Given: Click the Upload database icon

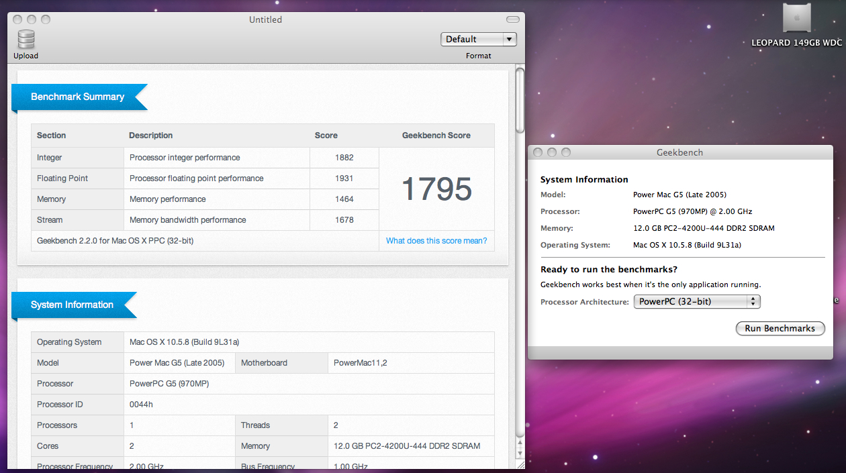Looking at the screenshot, I should [x=26, y=40].
